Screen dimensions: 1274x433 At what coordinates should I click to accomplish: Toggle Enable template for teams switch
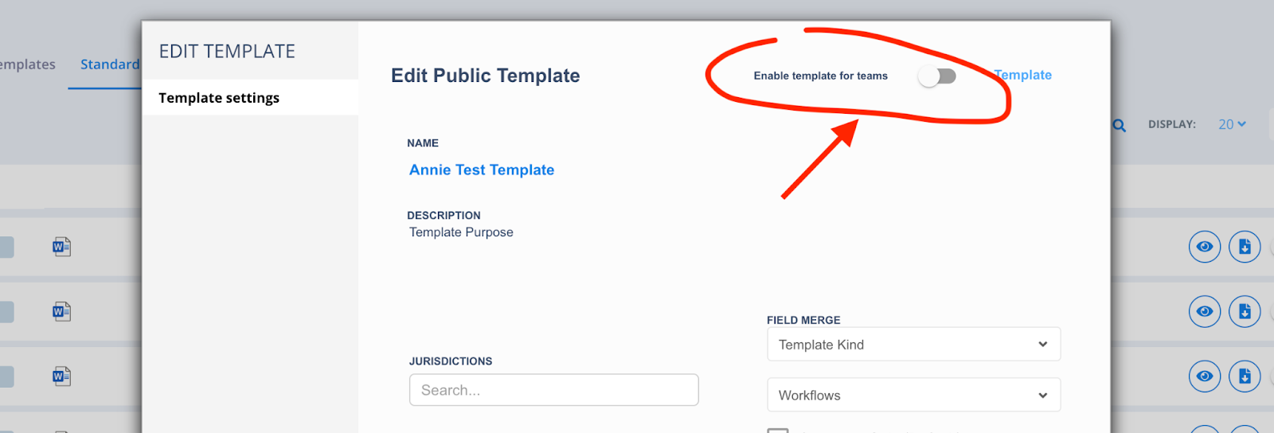936,76
